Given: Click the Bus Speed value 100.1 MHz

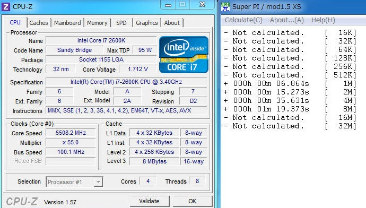Looking at the screenshot, I should coord(71,152).
